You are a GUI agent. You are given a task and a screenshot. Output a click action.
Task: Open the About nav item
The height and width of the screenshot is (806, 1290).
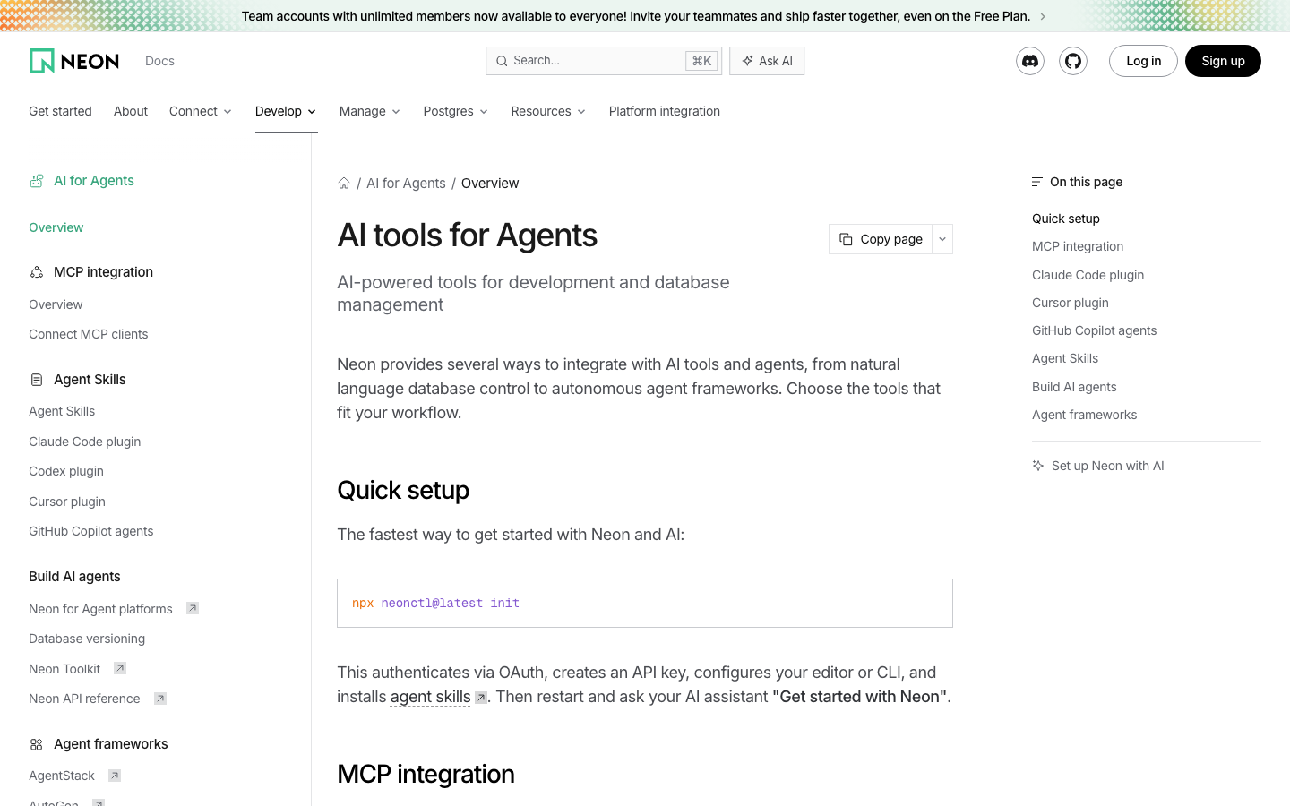131,111
